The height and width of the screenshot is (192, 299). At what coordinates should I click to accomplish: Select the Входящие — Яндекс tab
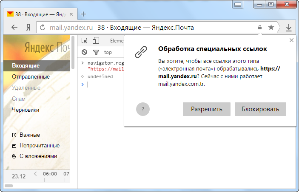click(40, 14)
